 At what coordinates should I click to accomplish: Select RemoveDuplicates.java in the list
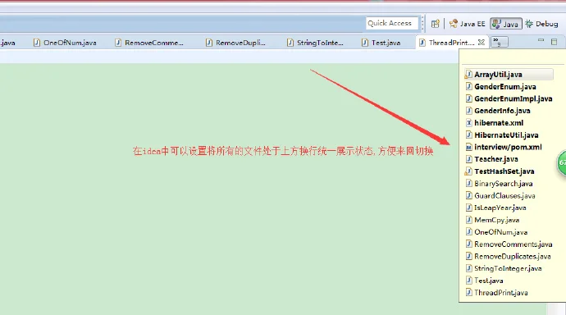click(509, 256)
